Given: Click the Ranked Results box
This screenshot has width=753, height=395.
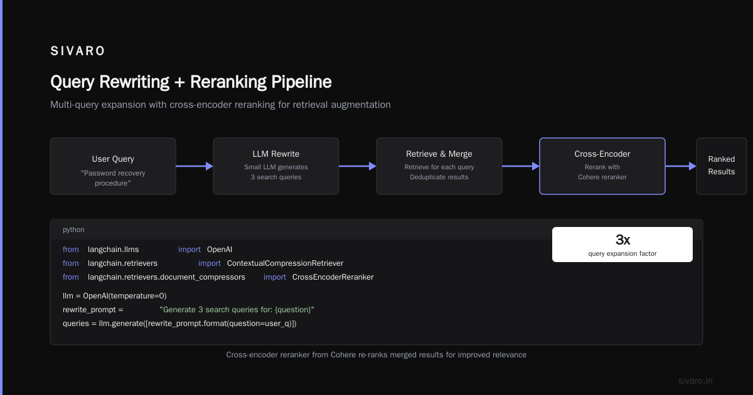Looking at the screenshot, I should point(722,166).
